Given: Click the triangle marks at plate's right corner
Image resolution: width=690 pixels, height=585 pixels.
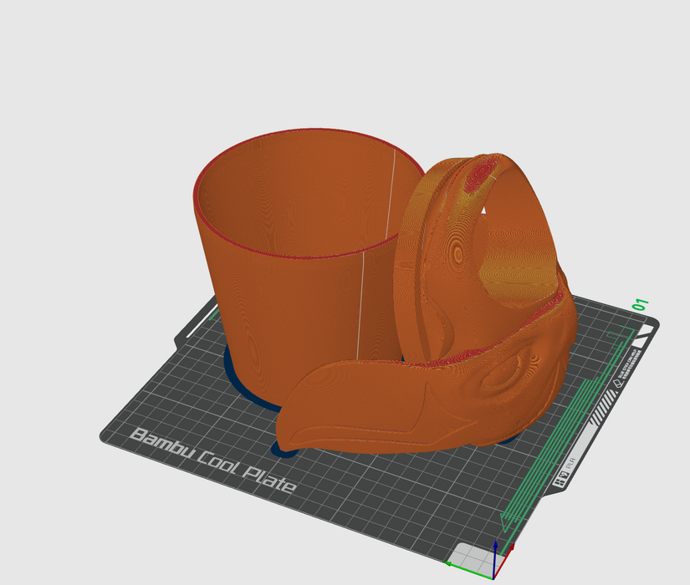Looking at the screenshot, I should 642,338.
